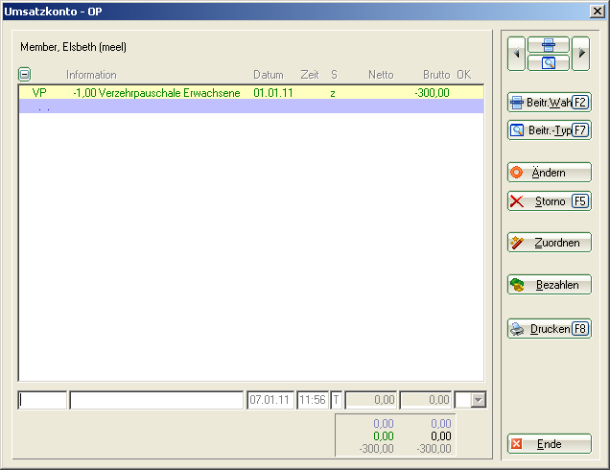Click the Storno F5 button
Screen dimensions: 610x470
(550, 201)
